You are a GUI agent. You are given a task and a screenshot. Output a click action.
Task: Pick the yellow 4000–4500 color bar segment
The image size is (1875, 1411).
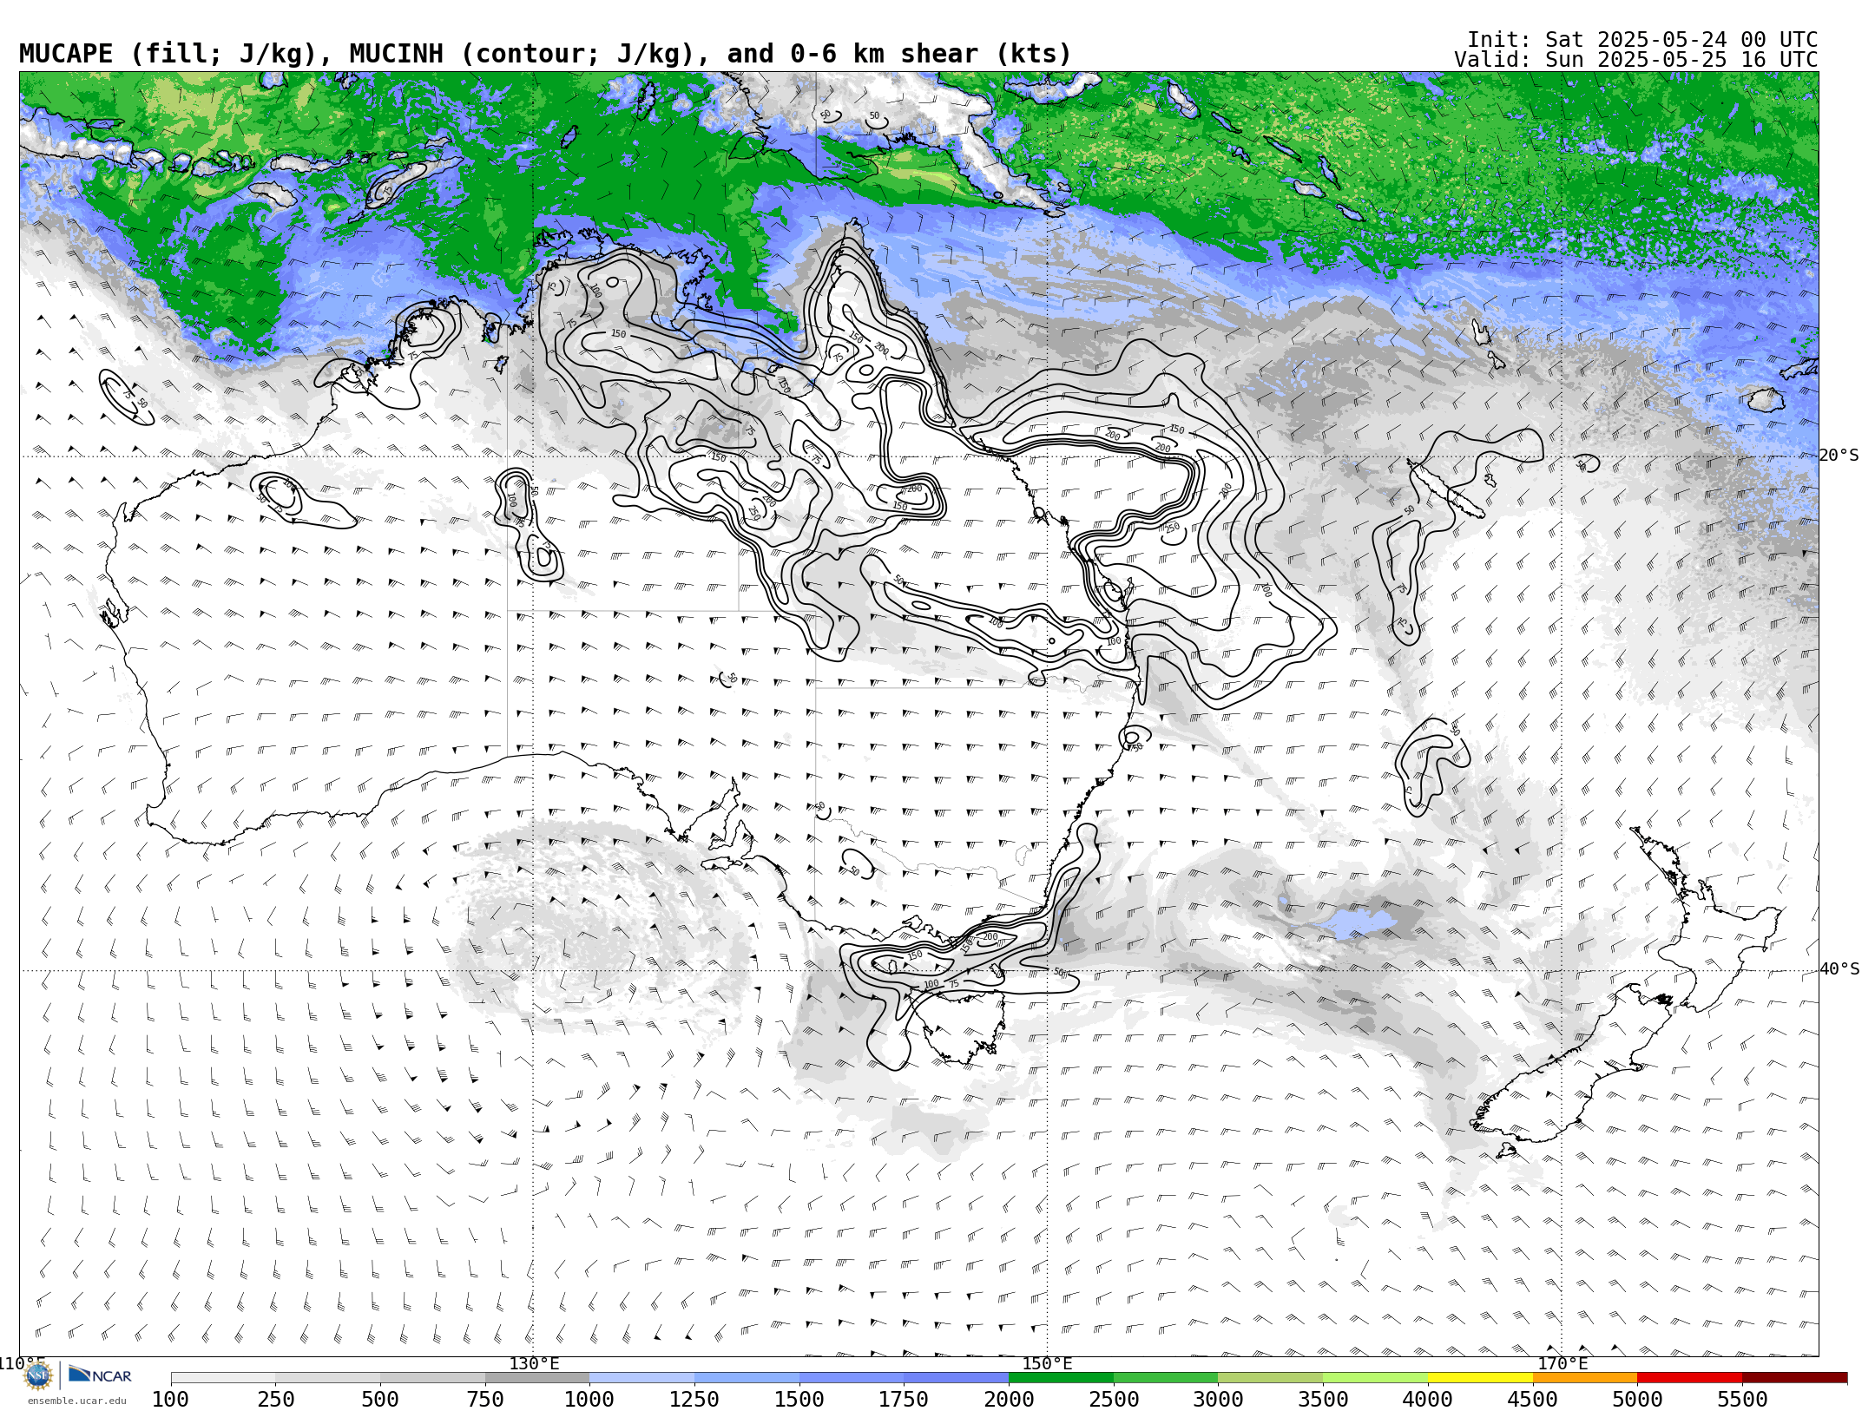1480,1378
